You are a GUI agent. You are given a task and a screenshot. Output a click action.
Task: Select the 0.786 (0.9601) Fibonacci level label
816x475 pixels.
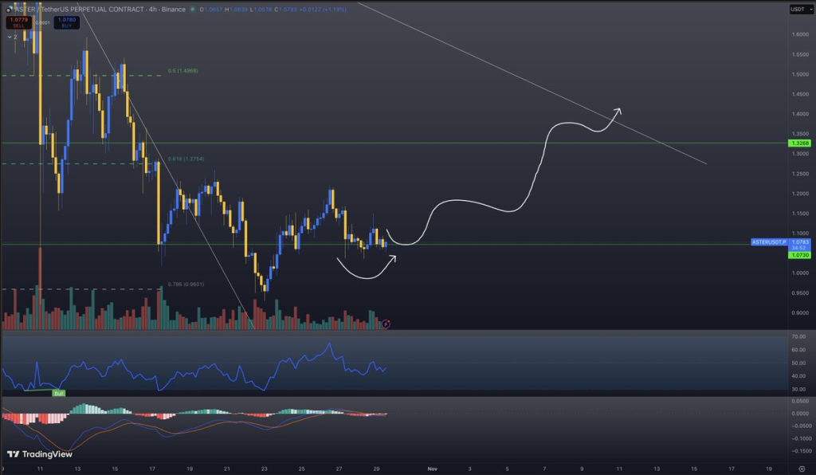186,284
